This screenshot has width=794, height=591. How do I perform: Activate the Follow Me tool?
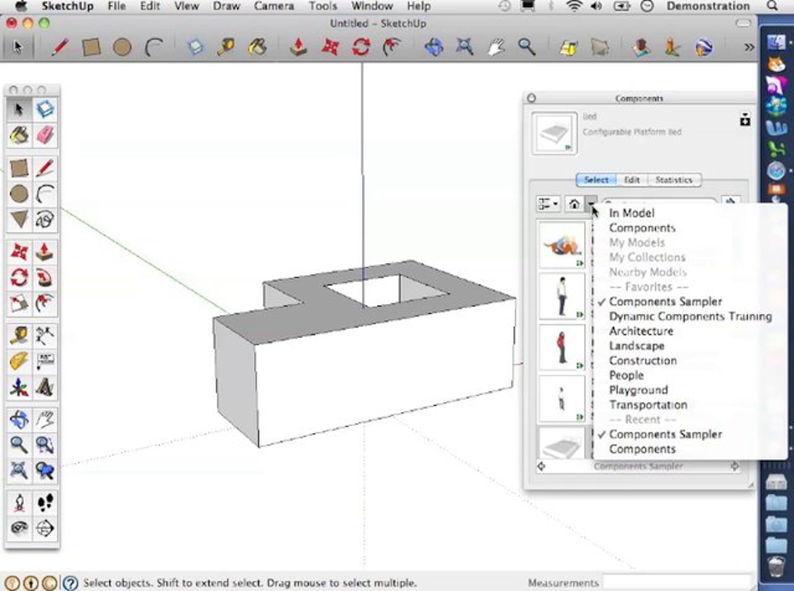click(45, 277)
